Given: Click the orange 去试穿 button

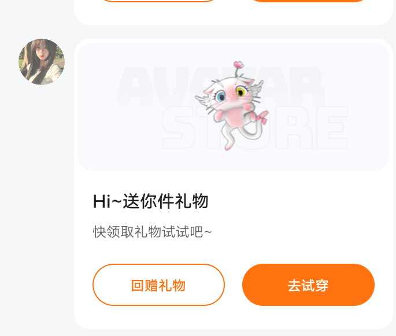Looking at the screenshot, I should pos(308,285).
